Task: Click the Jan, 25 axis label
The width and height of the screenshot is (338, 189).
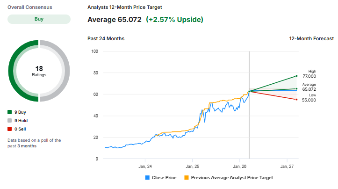Action: tap(193, 166)
